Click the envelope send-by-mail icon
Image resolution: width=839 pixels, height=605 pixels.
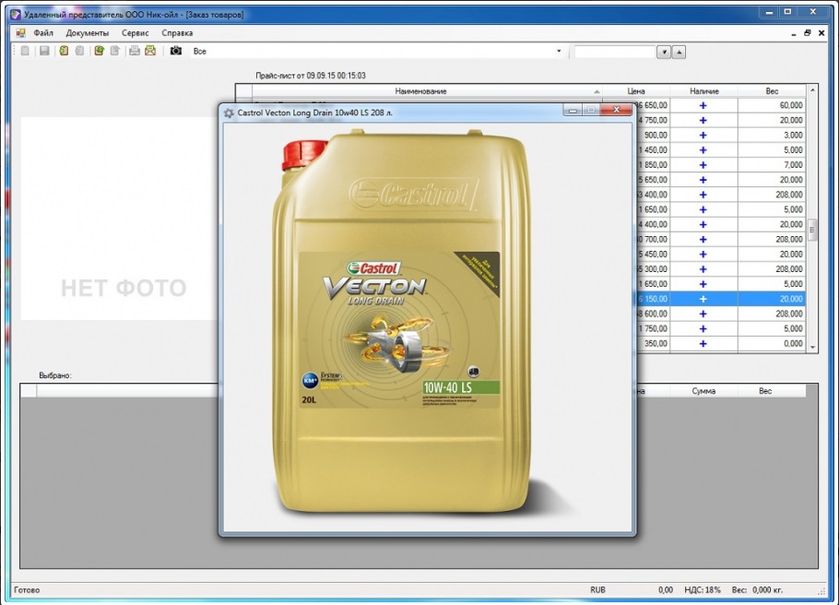click(150, 51)
